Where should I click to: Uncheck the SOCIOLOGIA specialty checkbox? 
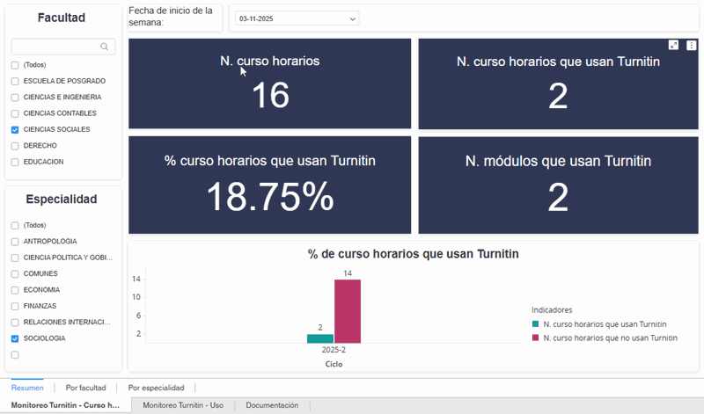15,338
